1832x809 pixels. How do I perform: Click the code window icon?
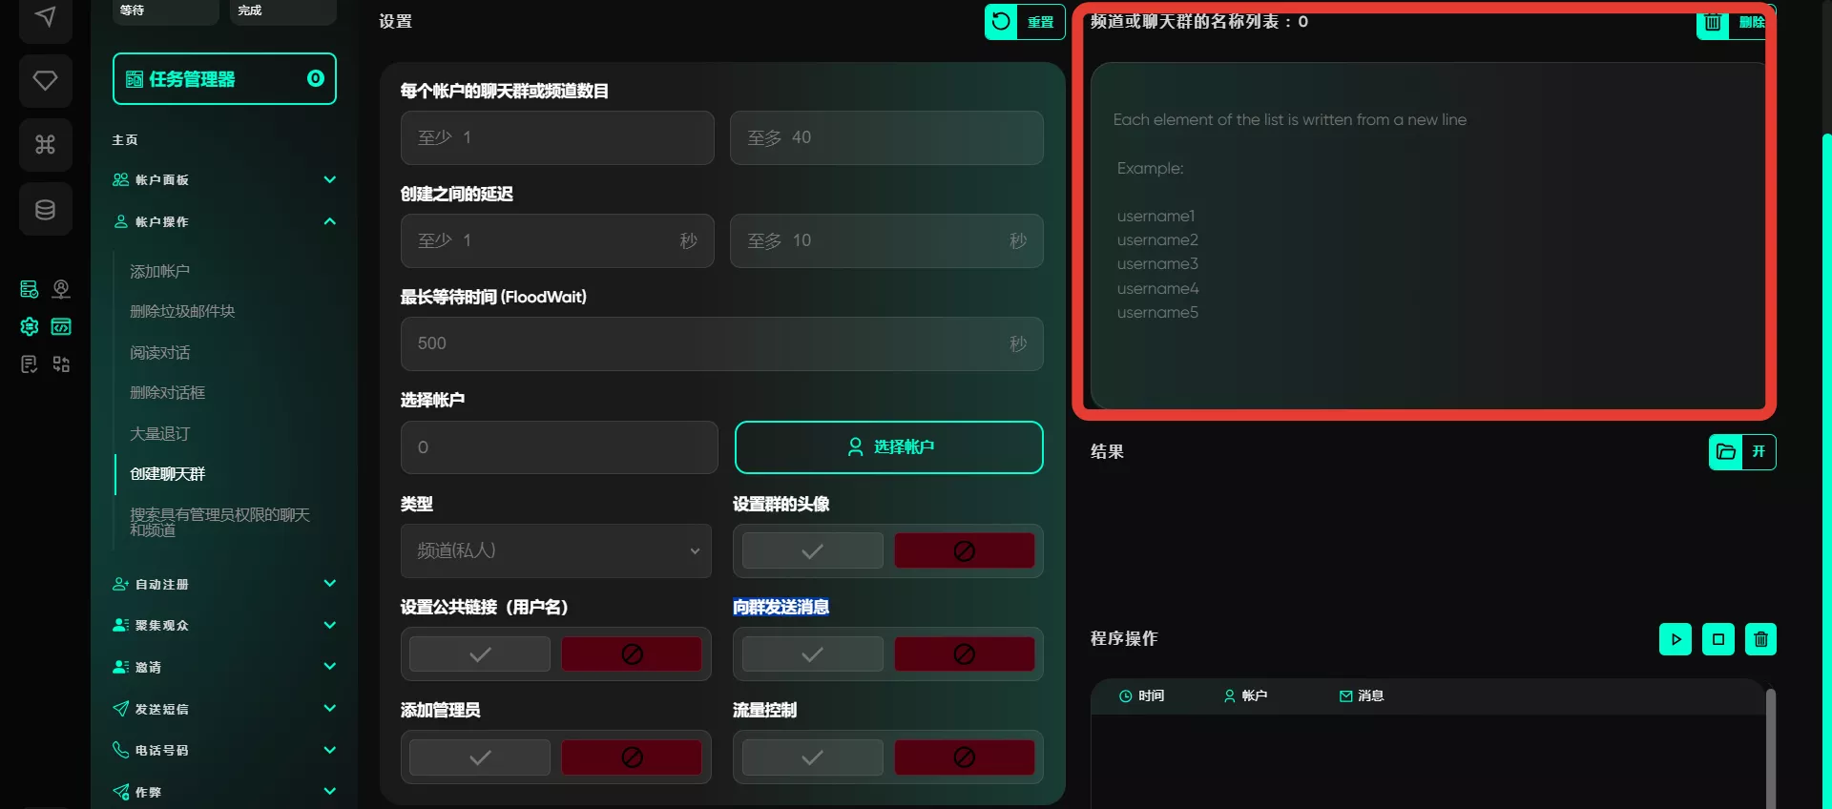[61, 326]
